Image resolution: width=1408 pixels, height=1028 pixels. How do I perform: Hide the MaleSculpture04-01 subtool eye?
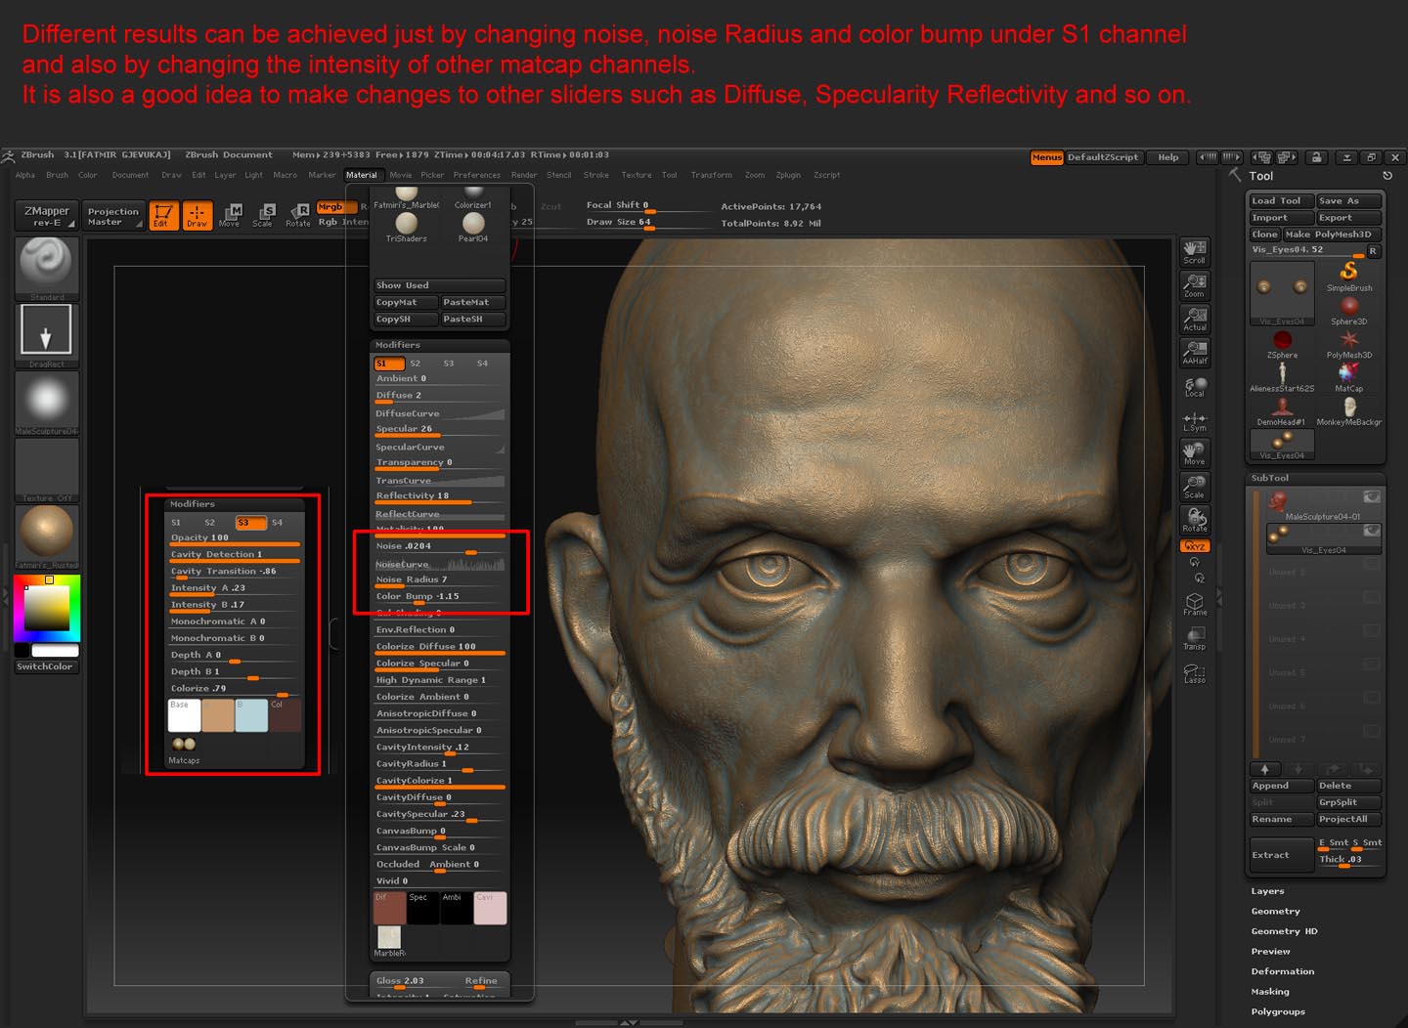(1372, 497)
